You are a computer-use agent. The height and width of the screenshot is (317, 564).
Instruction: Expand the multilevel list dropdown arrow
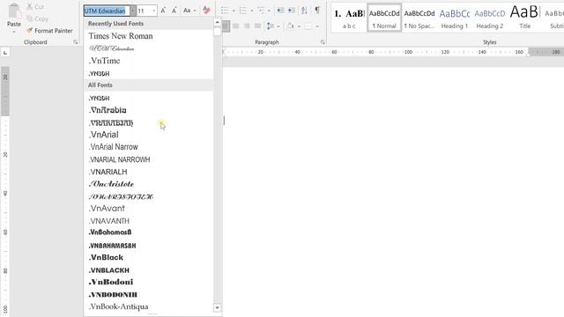point(269,11)
